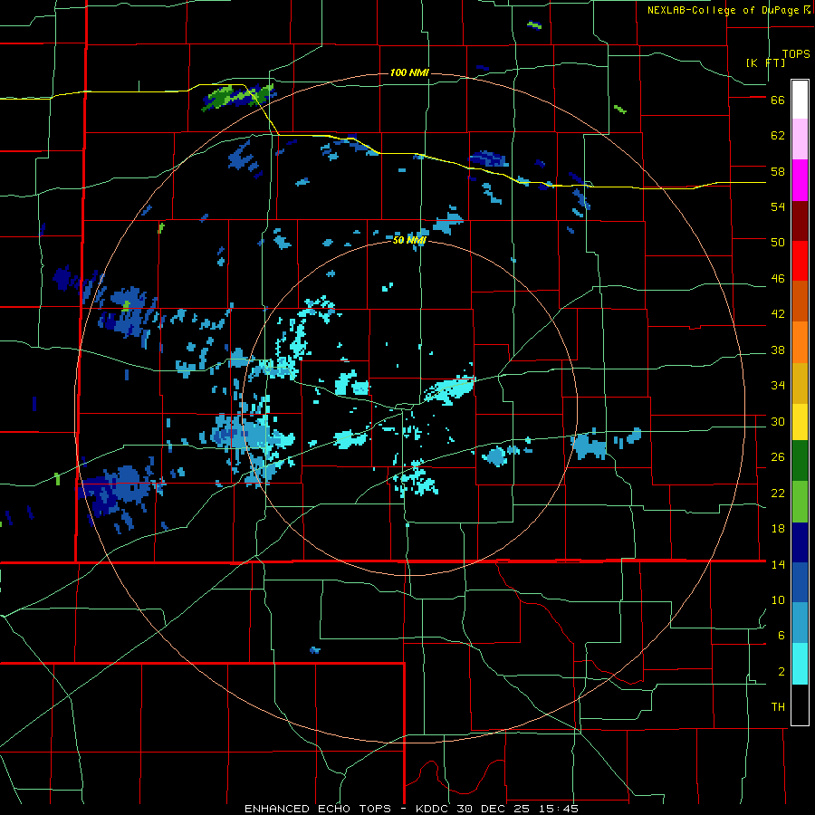This screenshot has width=815, height=815.
Task: Click the 34 legend value
Action: [778, 386]
